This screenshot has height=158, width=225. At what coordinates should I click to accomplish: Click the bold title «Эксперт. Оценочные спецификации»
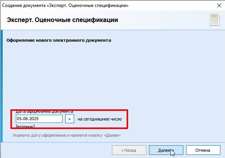click(x=63, y=20)
